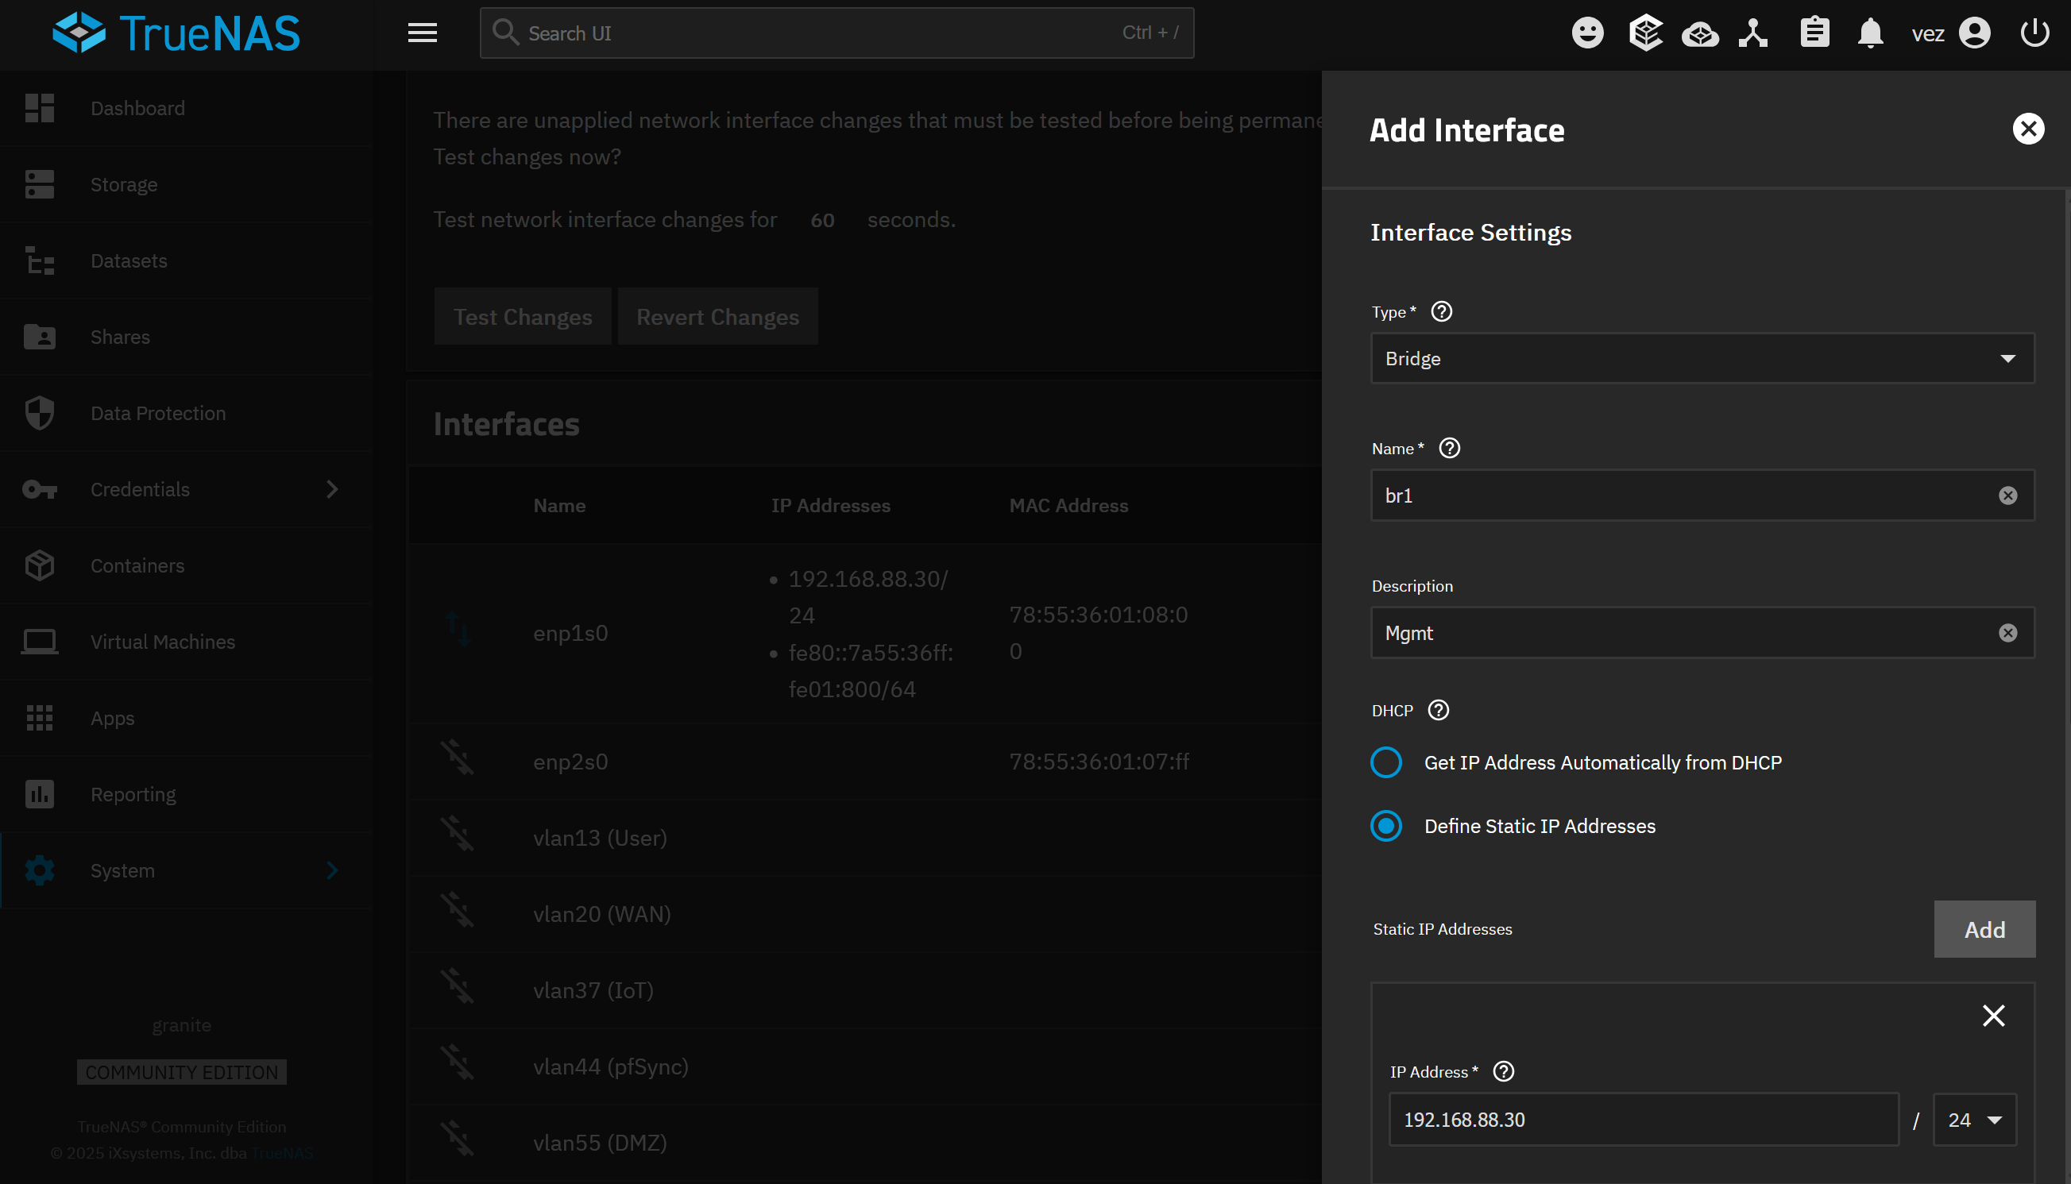Click the power button icon
Screen dimensions: 2071x1184
coord(2034,33)
